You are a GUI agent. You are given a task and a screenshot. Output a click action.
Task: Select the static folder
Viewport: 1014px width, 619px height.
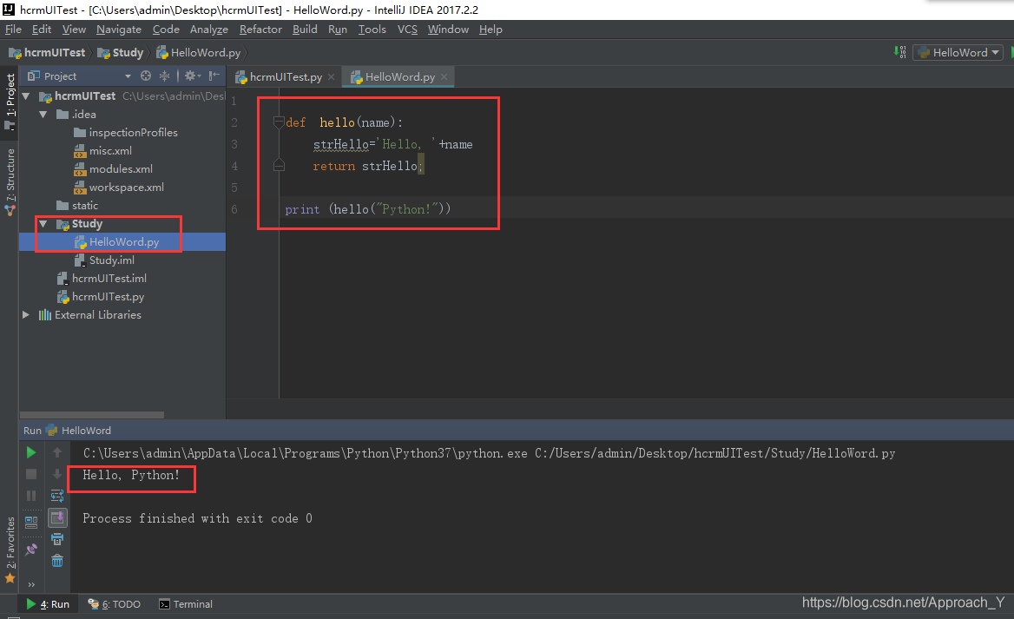pos(77,205)
